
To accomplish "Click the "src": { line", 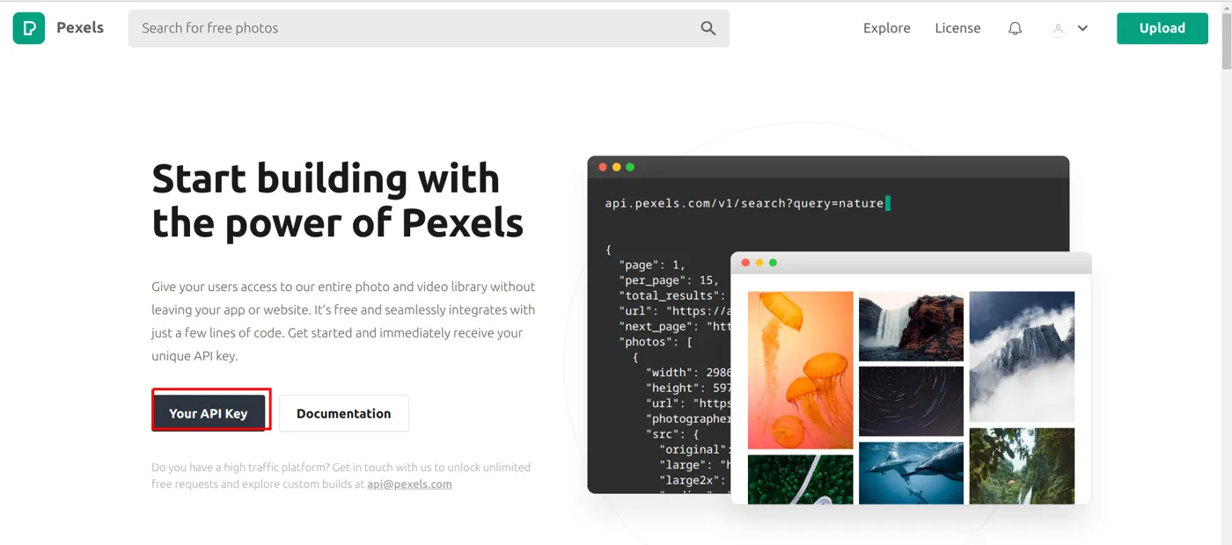I will click(674, 434).
